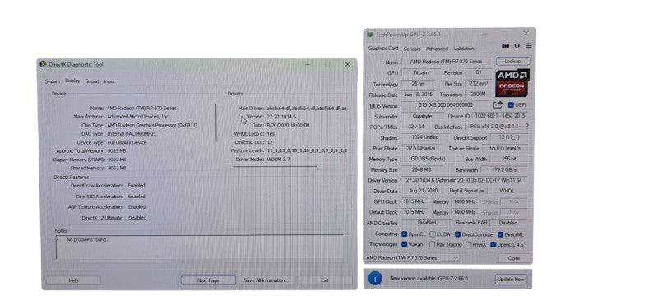Open the Sound tab in DirectX Diagnostic Tool
The width and height of the screenshot is (658, 296).
92,81
